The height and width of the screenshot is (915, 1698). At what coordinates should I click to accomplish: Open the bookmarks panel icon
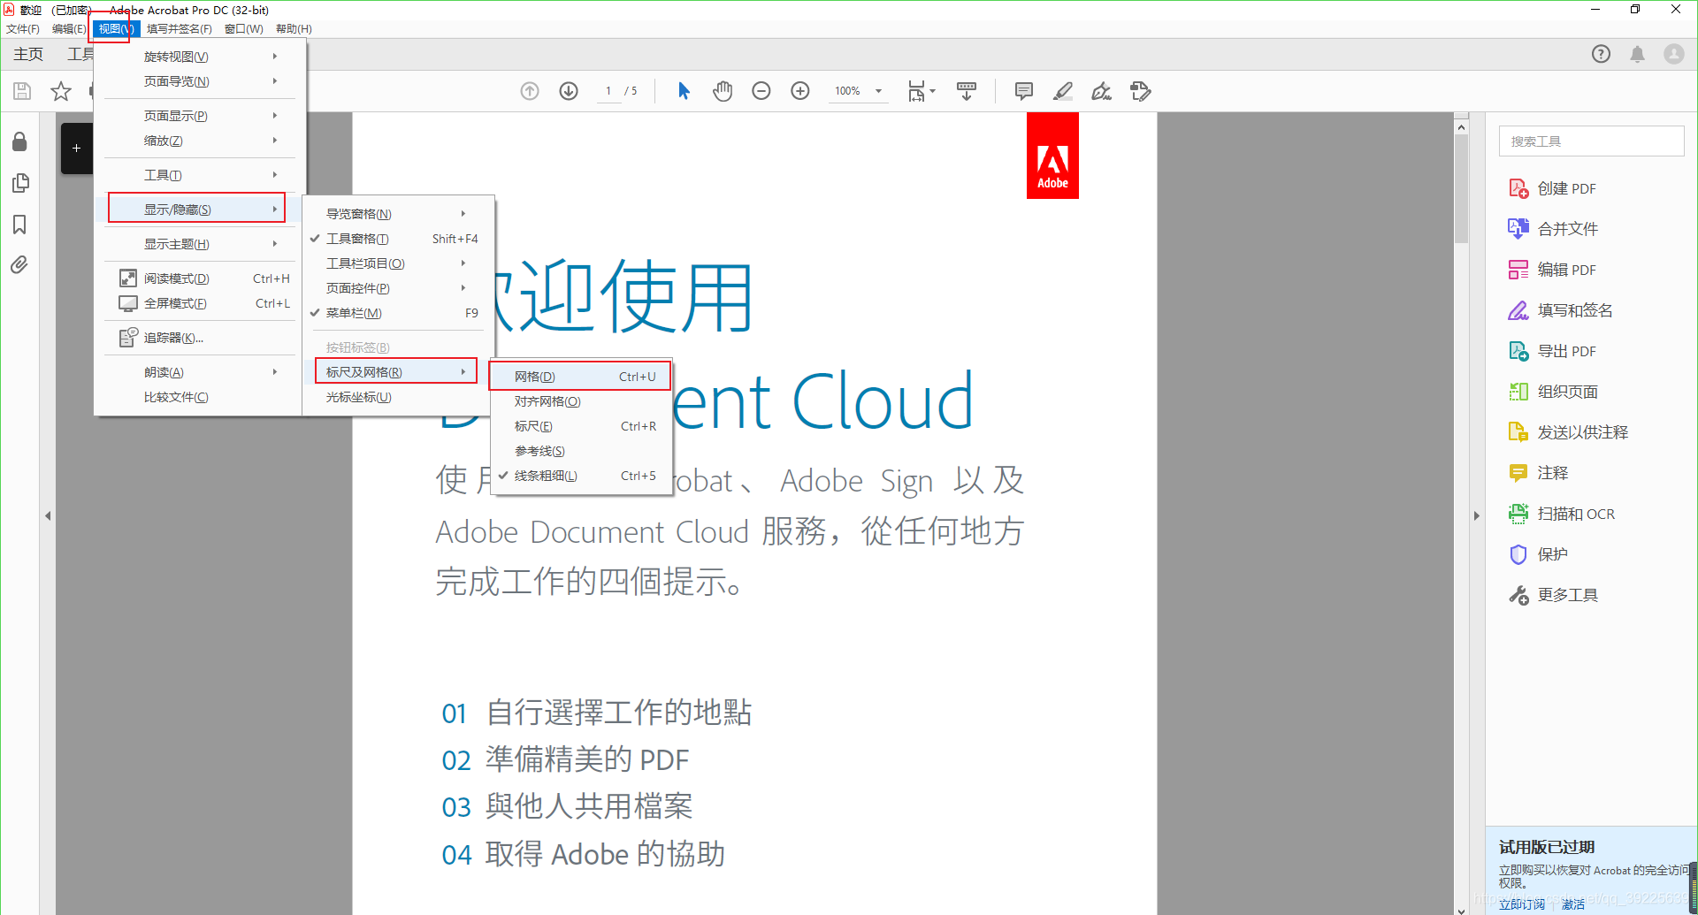click(x=19, y=225)
